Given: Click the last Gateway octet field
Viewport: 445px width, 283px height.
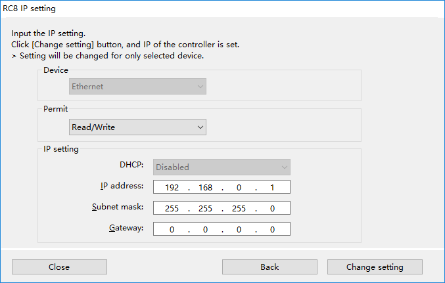Looking at the screenshot, I should (272, 229).
